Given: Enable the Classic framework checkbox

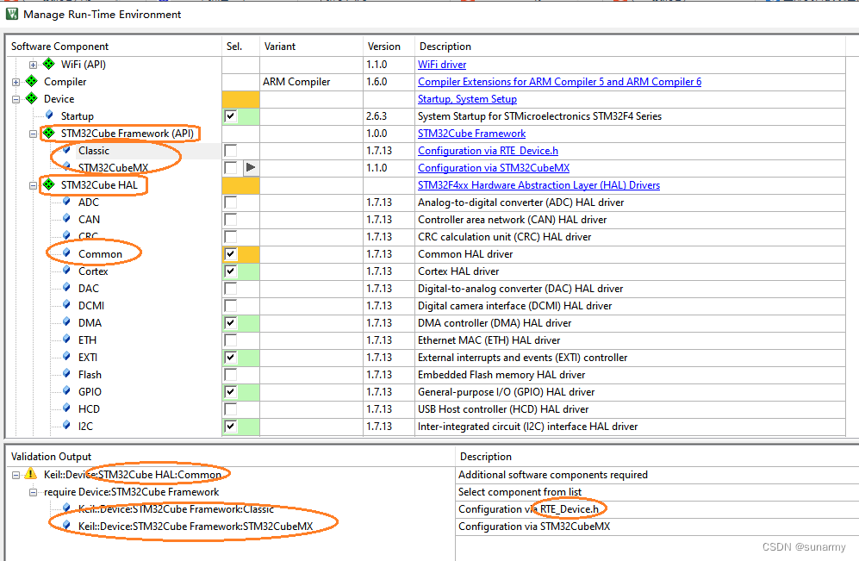Looking at the screenshot, I should [x=231, y=151].
